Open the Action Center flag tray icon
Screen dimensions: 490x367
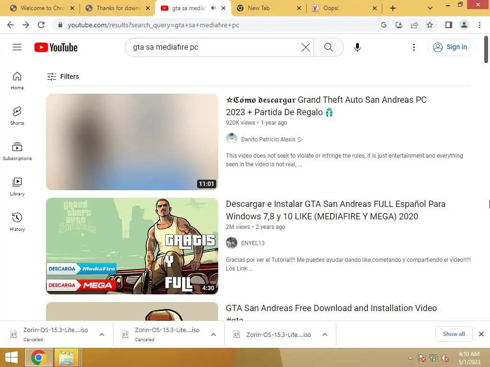click(422, 358)
